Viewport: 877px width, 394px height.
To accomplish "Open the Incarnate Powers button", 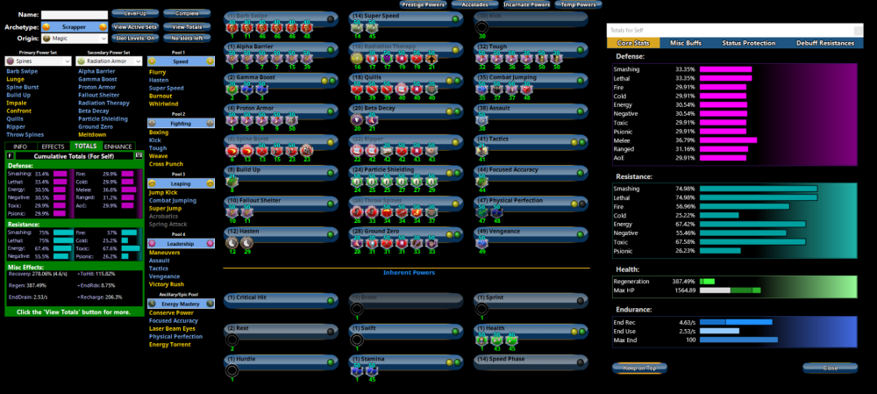I will (524, 4).
